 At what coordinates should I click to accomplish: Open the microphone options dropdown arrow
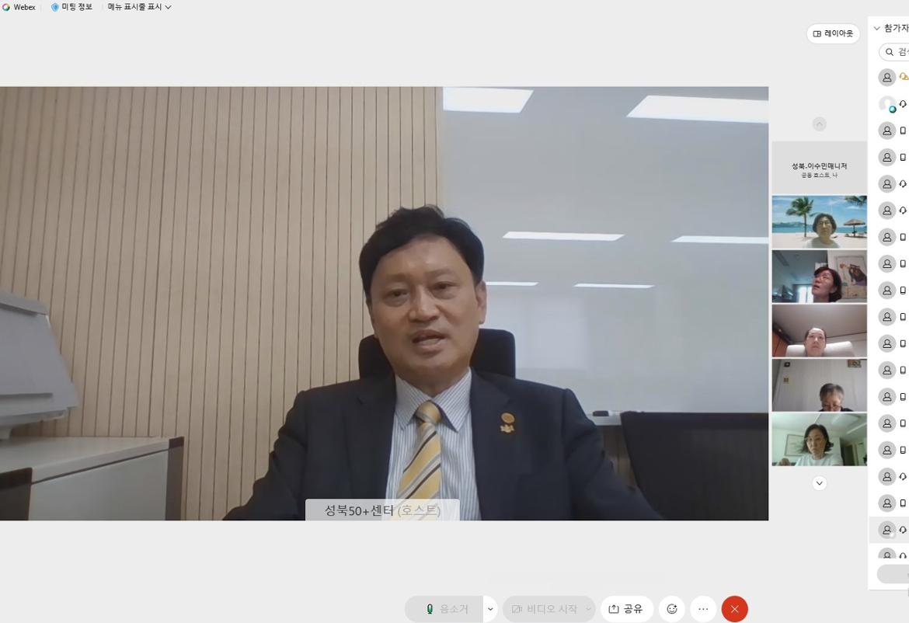point(489,609)
